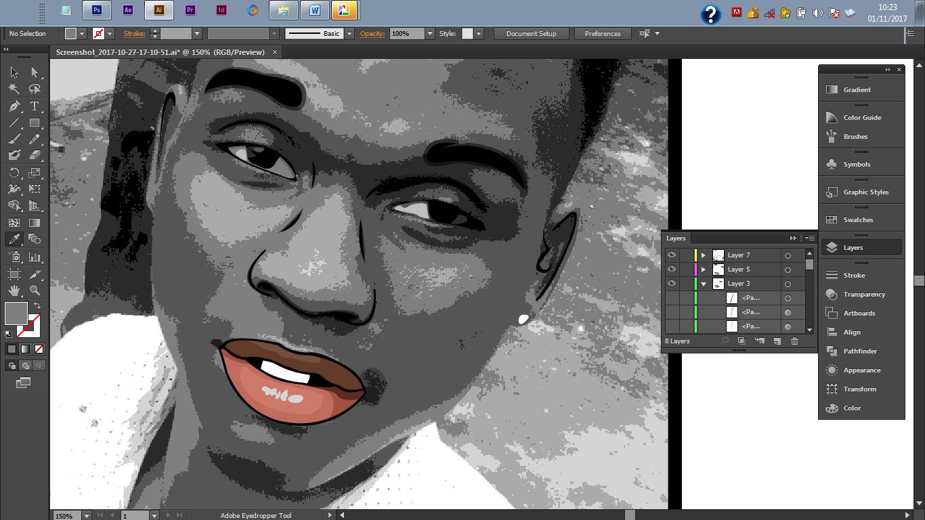Viewport: 925px width, 520px height.
Task: Select the Paintbrush tool
Action: (x=14, y=139)
